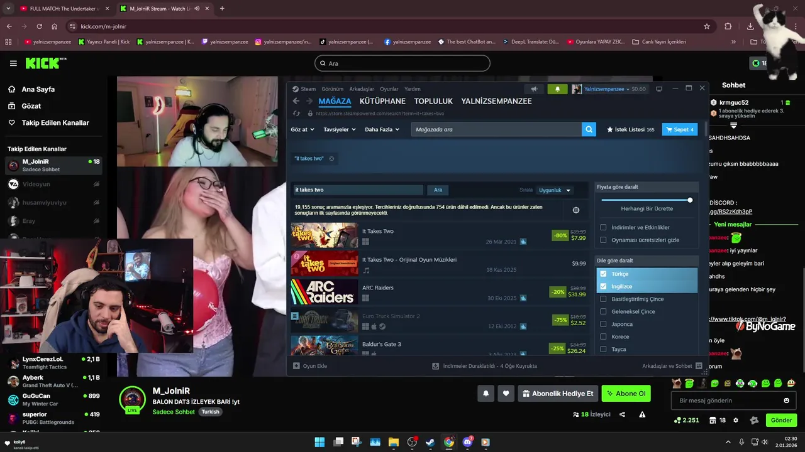Click Steam announcements megaphone icon
This screenshot has height=452, width=805.
click(534, 89)
